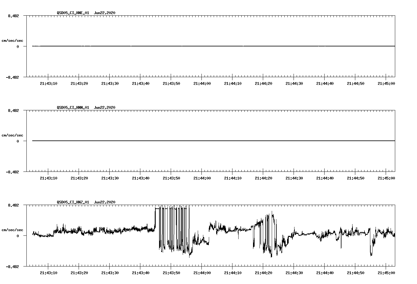
Task: Click the second spike cluster in HNZ trace near 21:44:20
Action: [x=265, y=234]
